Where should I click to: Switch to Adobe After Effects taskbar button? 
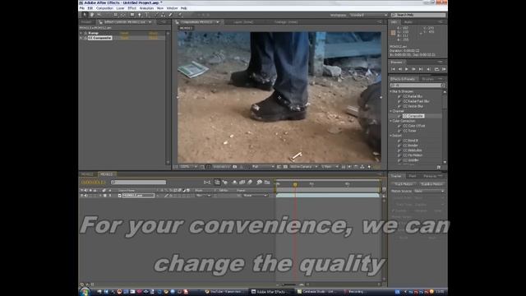270,292
